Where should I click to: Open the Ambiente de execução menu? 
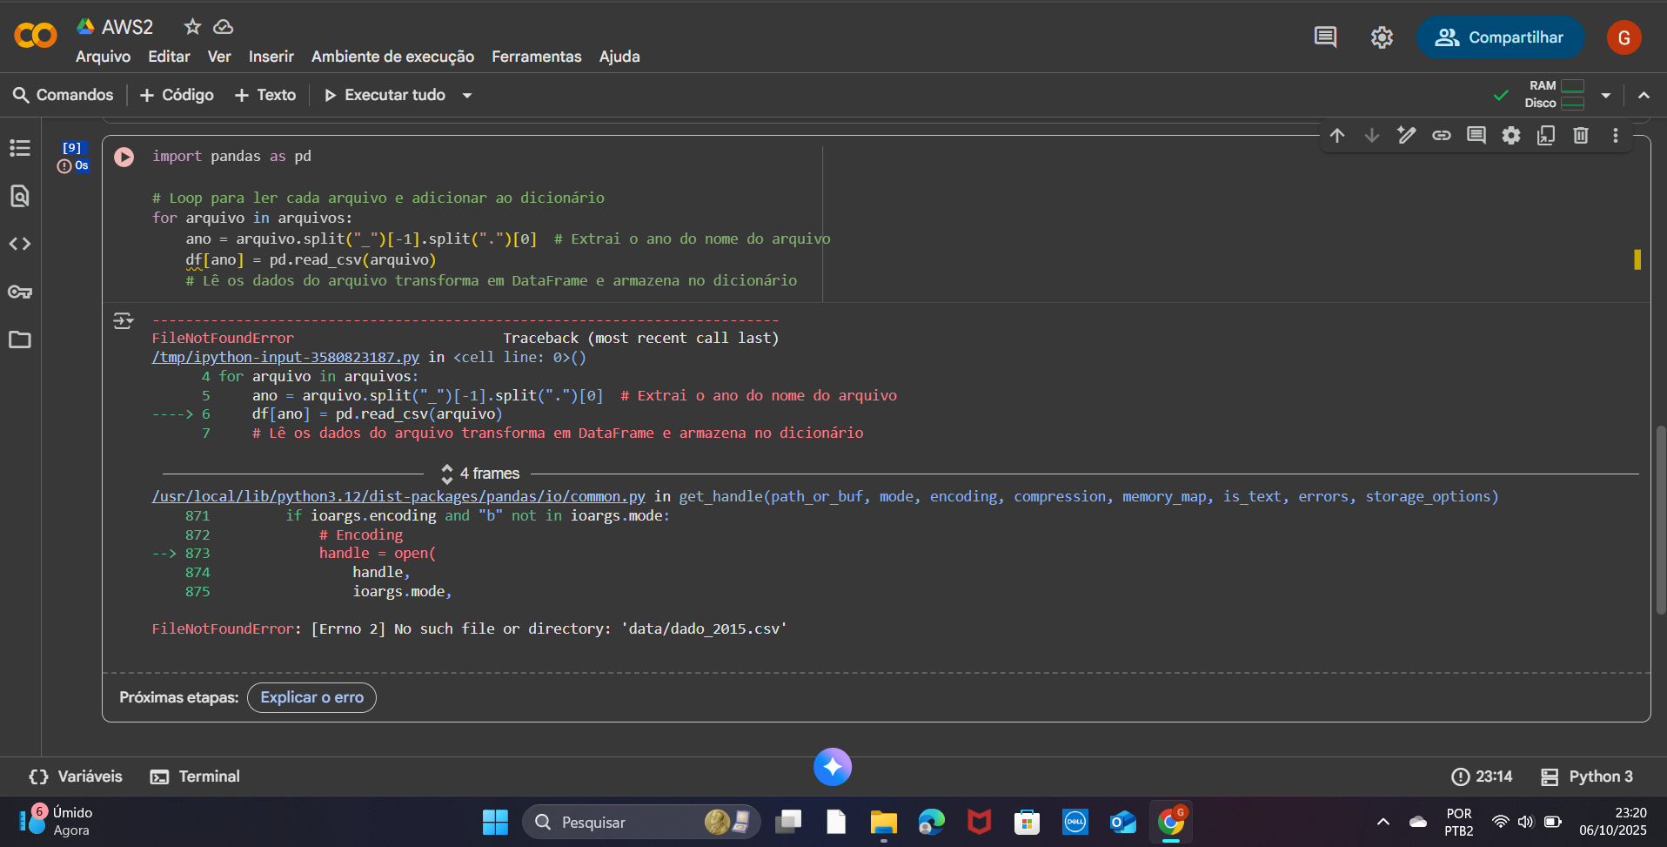[x=392, y=57]
